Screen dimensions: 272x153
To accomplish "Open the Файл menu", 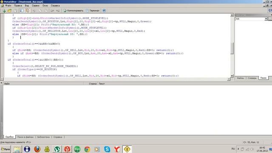I will point(8,6).
